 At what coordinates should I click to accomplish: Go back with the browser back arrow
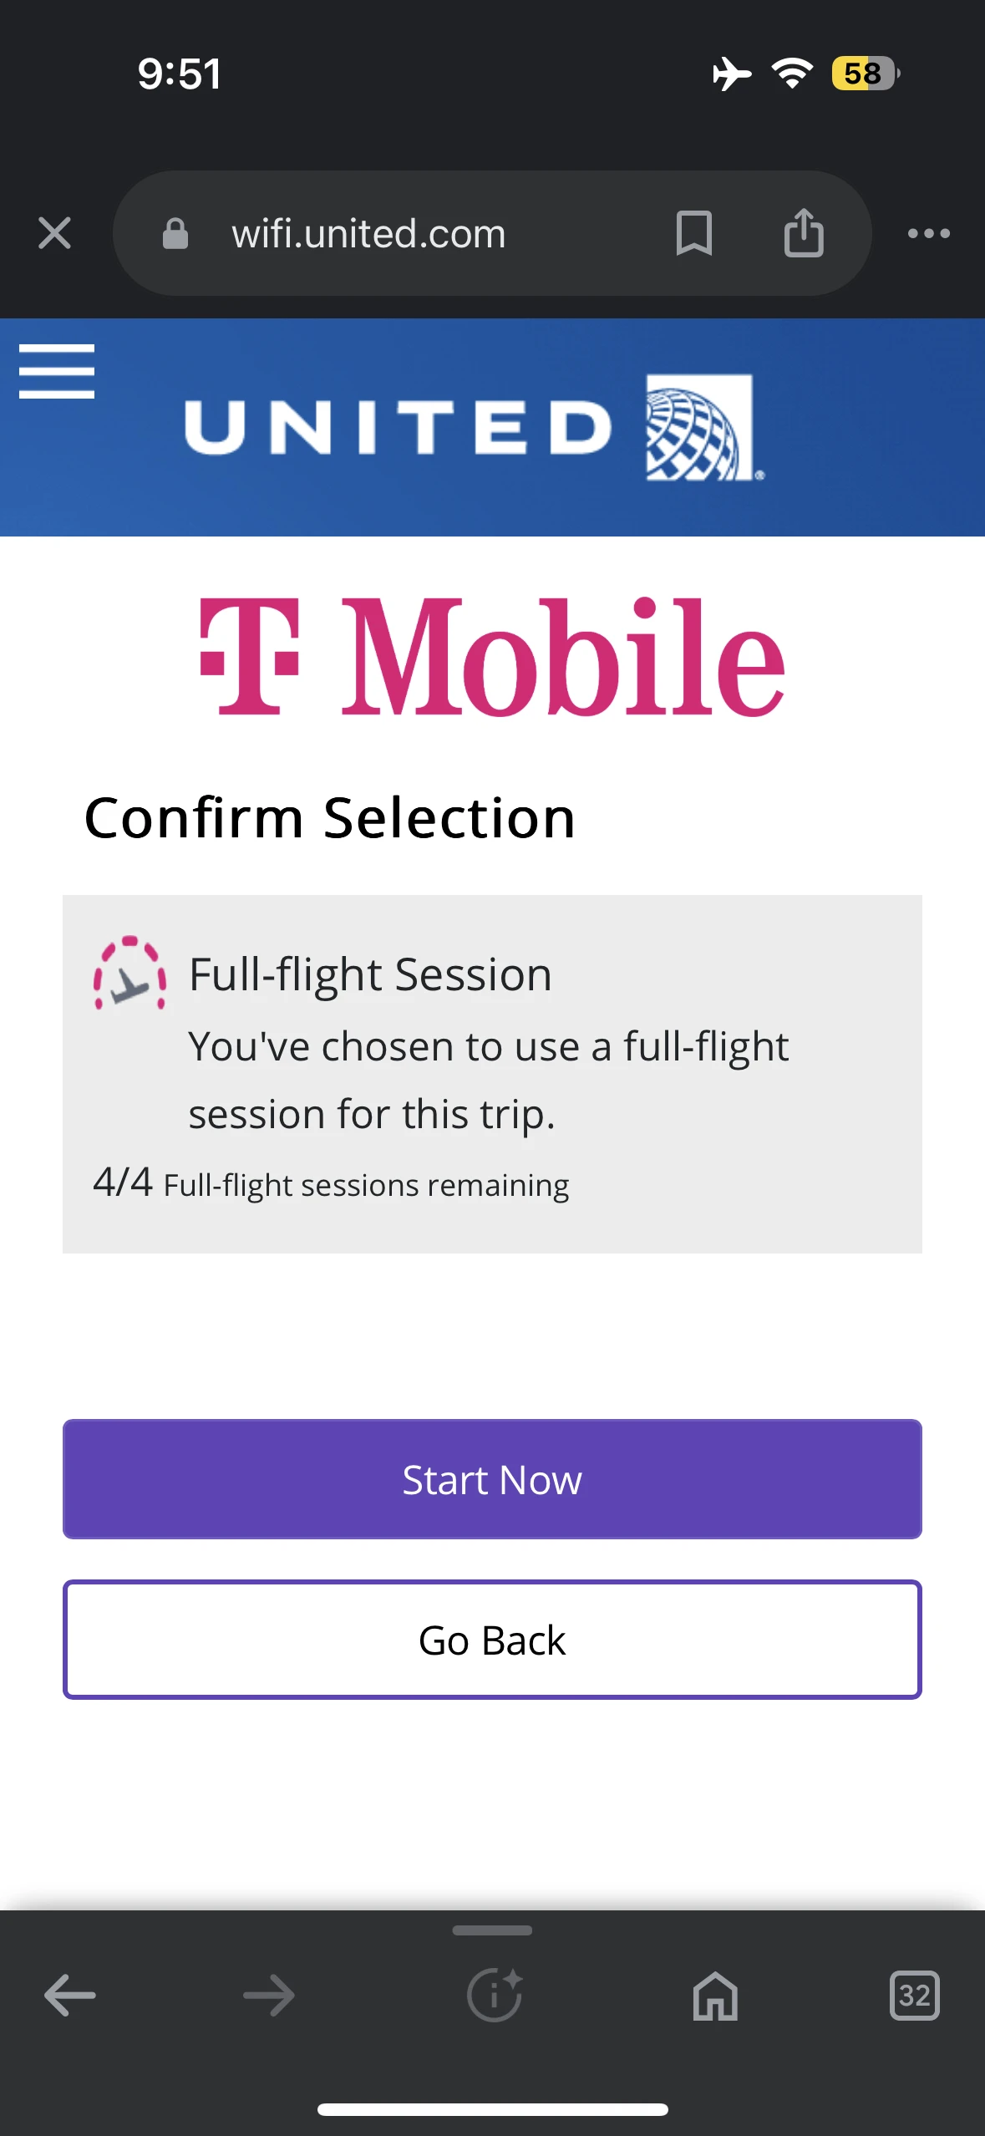point(70,1996)
